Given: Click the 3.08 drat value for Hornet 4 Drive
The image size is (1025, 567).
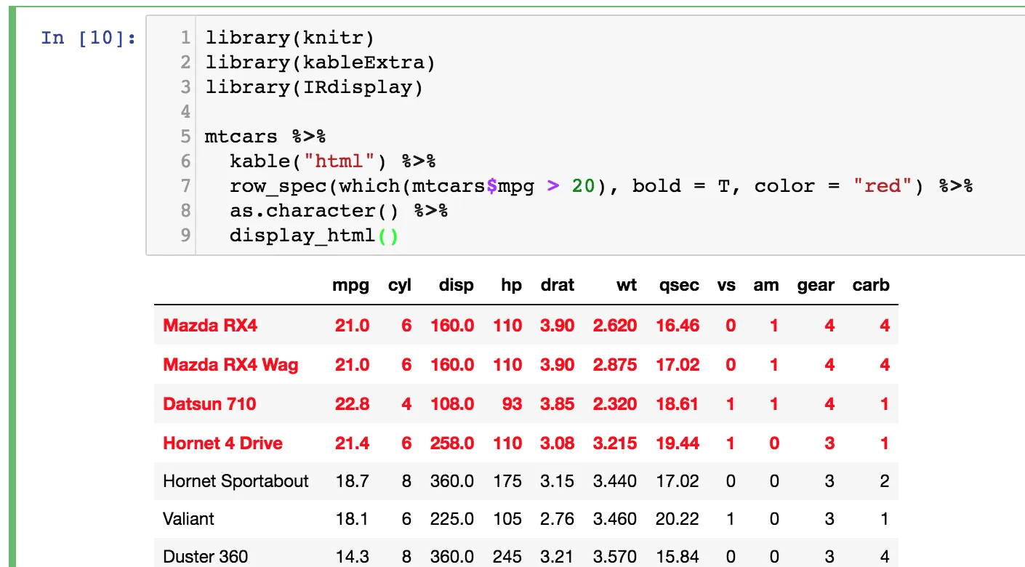Looking at the screenshot, I should click(x=558, y=443).
